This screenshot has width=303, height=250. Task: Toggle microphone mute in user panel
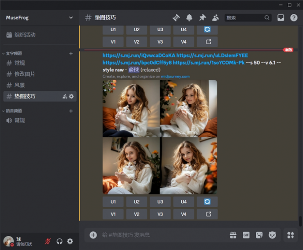[48, 241]
